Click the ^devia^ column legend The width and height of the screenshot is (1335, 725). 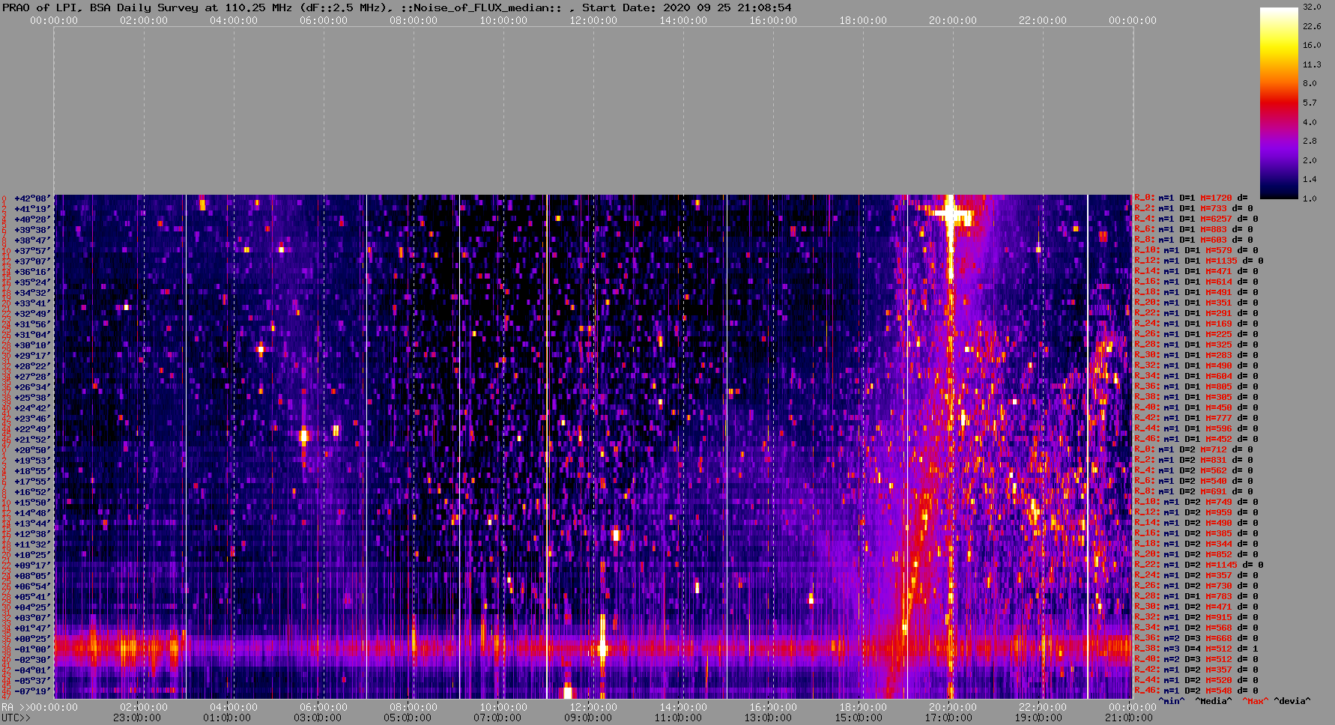(1292, 701)
